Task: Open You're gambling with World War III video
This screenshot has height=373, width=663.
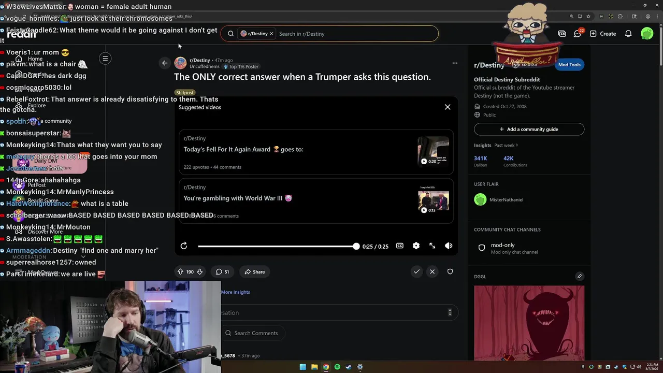Action: point(316,201)
